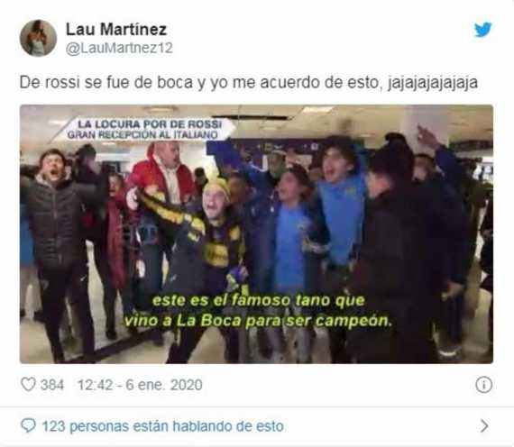Image resolution: width=514 pixels, height=447 pixels.
Task: Open the @LauMartnez12 handle link
Action: (x=119, y=48)
